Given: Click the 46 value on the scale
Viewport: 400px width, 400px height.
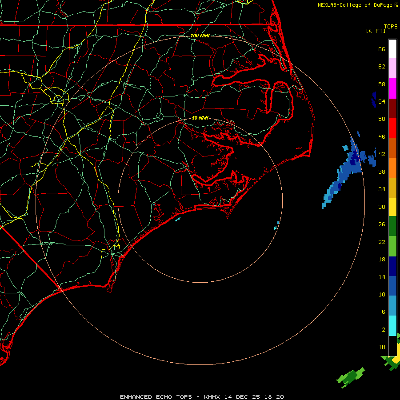Looking at the screenshot, I should [382, 137].
